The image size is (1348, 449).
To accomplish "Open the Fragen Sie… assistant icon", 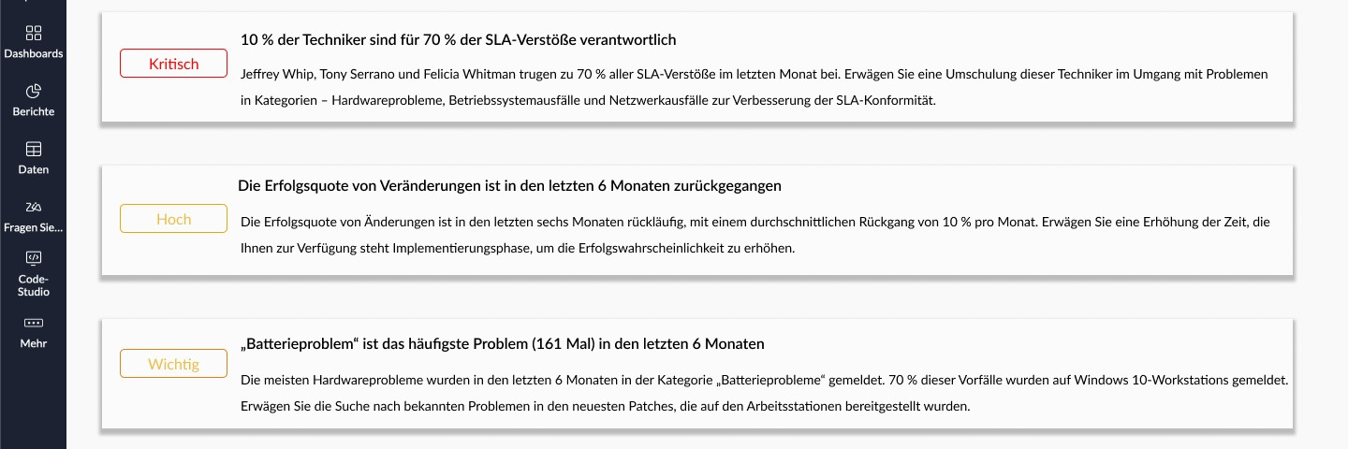I will (x=34, y=207).
